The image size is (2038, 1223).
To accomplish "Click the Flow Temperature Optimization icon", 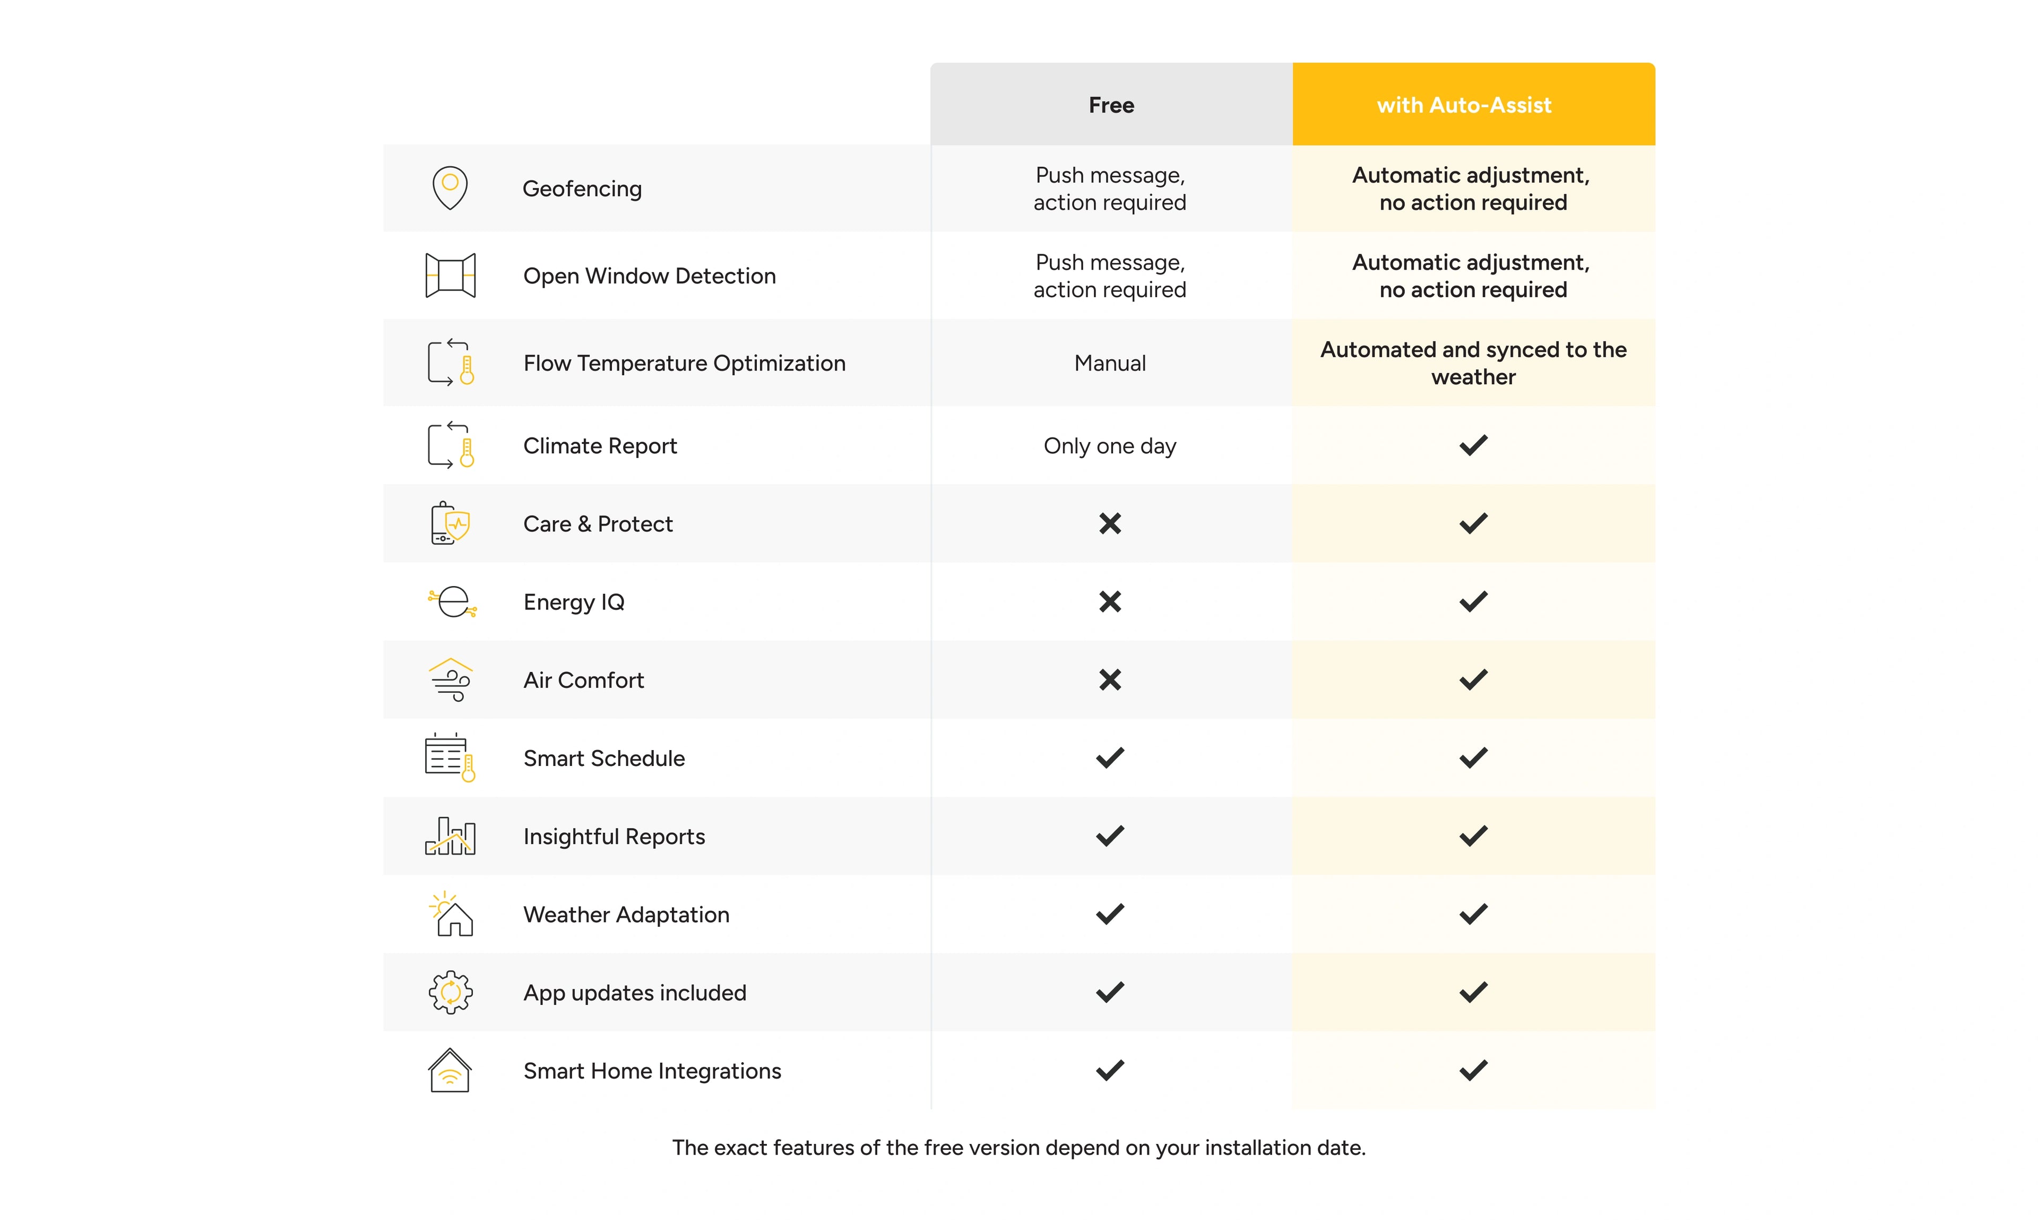I will pyautogui.click(x=451, y=363).
